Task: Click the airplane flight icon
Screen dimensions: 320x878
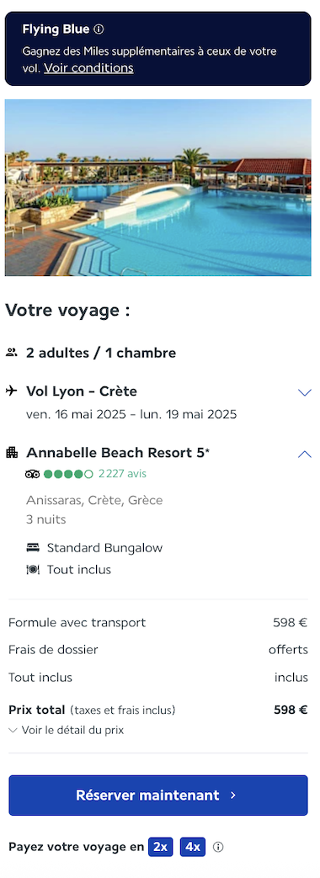Action: pyautogui.click(x=11, y=391)
